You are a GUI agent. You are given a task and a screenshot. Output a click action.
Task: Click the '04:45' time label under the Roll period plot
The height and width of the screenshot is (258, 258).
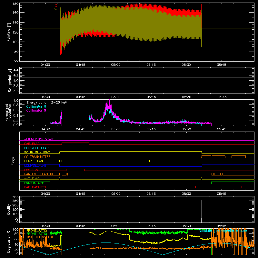(x=81, y=97)
